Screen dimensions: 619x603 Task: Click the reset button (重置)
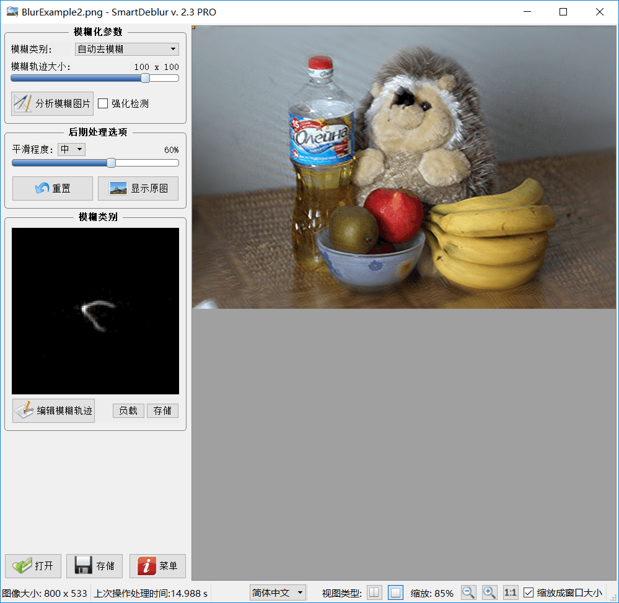[53, 189]
